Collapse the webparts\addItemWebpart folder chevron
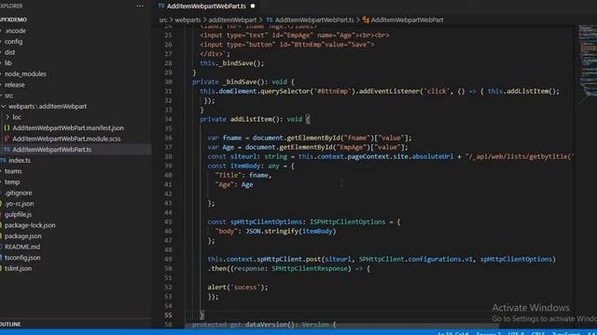 pyautogui.click(x=4, y=106)
